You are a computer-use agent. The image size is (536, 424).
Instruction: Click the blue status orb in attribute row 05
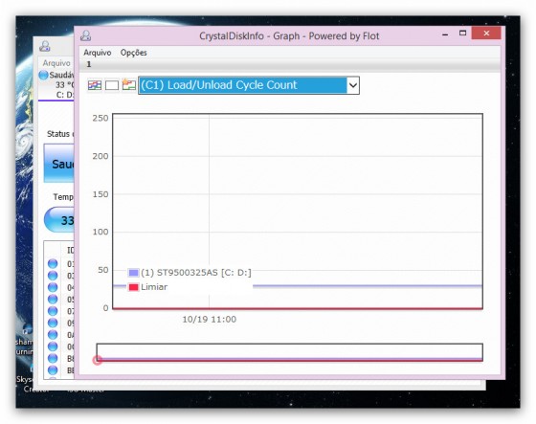[53, 300]
